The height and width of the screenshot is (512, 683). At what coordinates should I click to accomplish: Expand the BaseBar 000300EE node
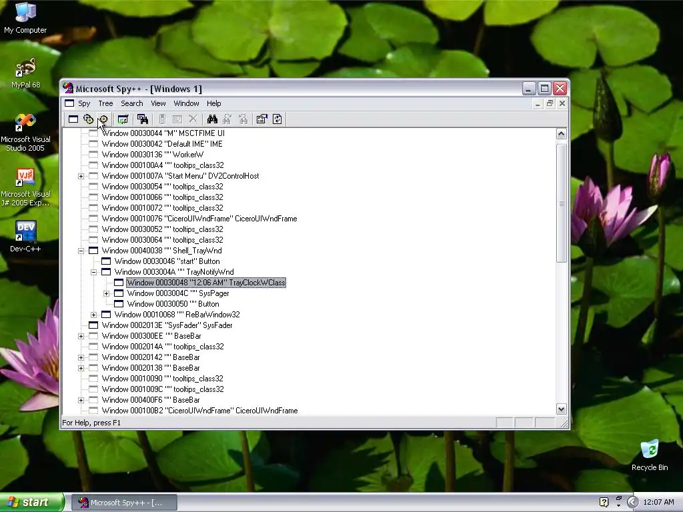[x=81, y=336]
